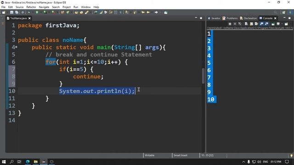Image resolution: width=294 pixels, height=165 pixels.
Task: Collapse the main method fold marker at line 4
Action: coord(17,47)
